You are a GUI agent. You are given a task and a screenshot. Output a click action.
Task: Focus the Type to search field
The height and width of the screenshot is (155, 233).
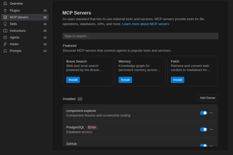[x=140, y=36]
